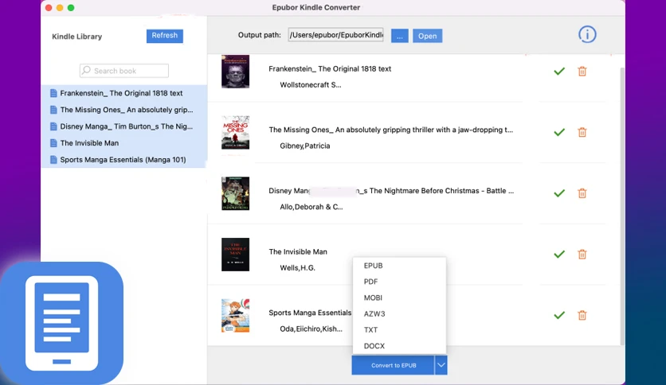The height and width of the screenshot is (385, 666).
Task: Click the Search book input field
Action: 124,71
